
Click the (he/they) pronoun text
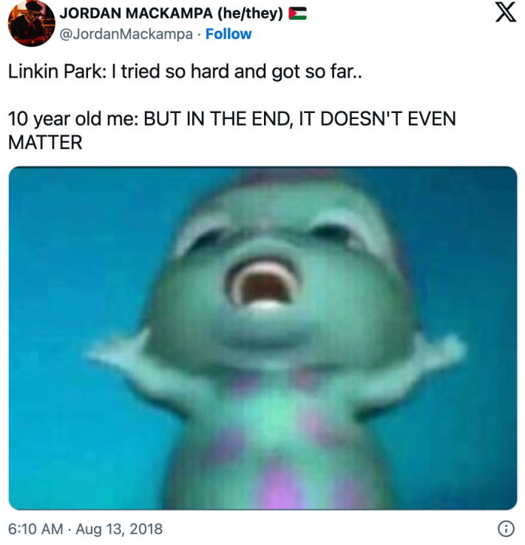click(250, 13)
